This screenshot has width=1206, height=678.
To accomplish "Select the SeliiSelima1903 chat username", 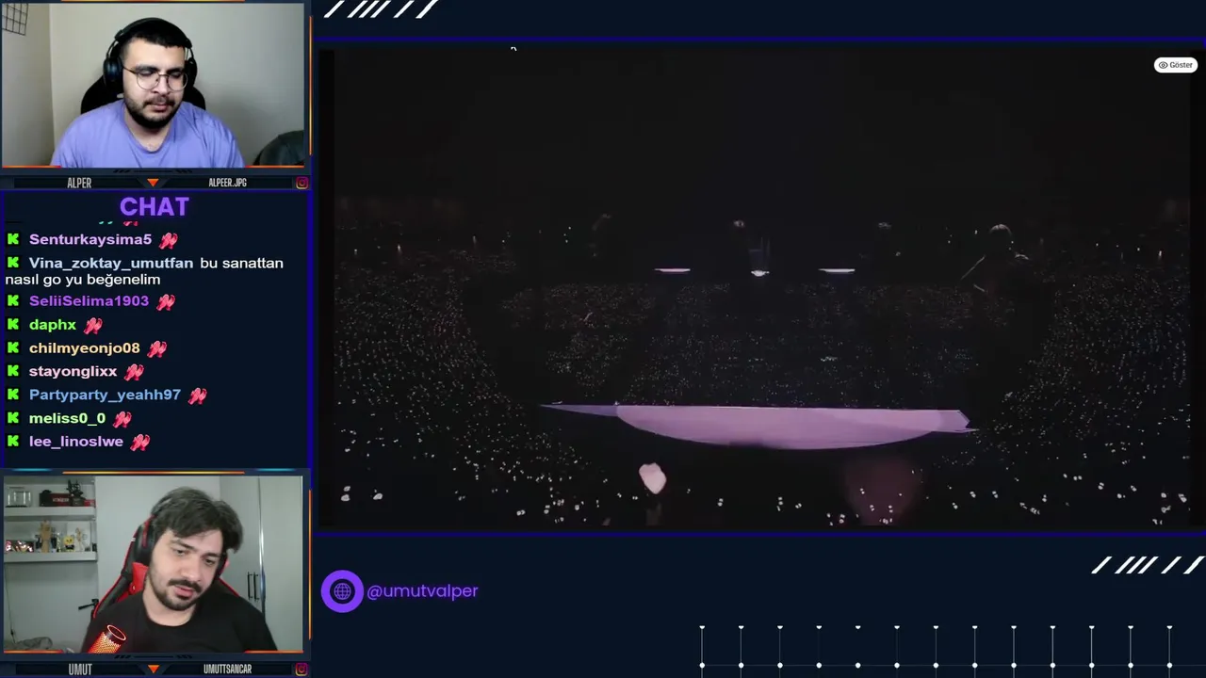I will click(89, 300).
